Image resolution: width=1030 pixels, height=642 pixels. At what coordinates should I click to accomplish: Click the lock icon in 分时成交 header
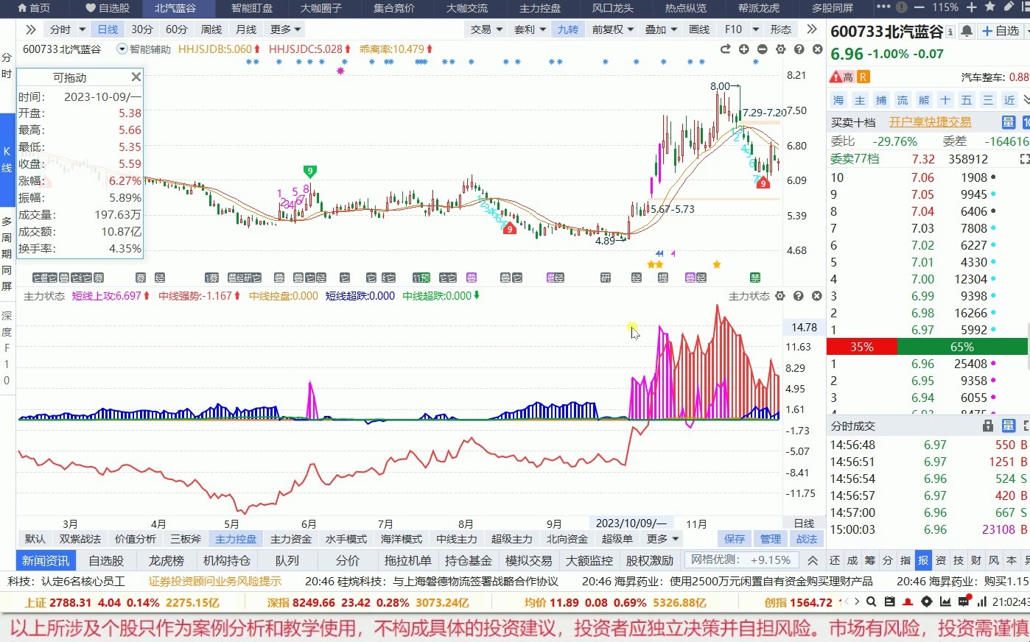coord(988,426)
